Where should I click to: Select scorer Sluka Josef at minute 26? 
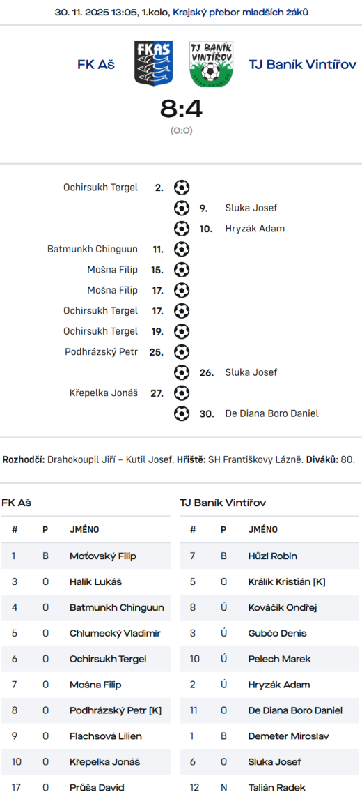click(x=251, y=372)
